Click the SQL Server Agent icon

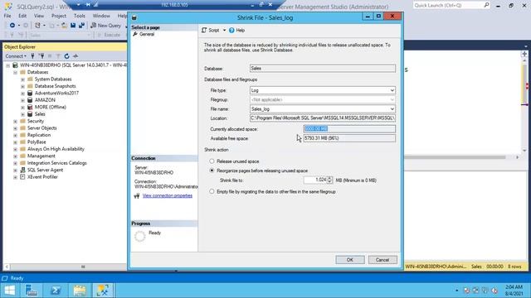(22, 170)
